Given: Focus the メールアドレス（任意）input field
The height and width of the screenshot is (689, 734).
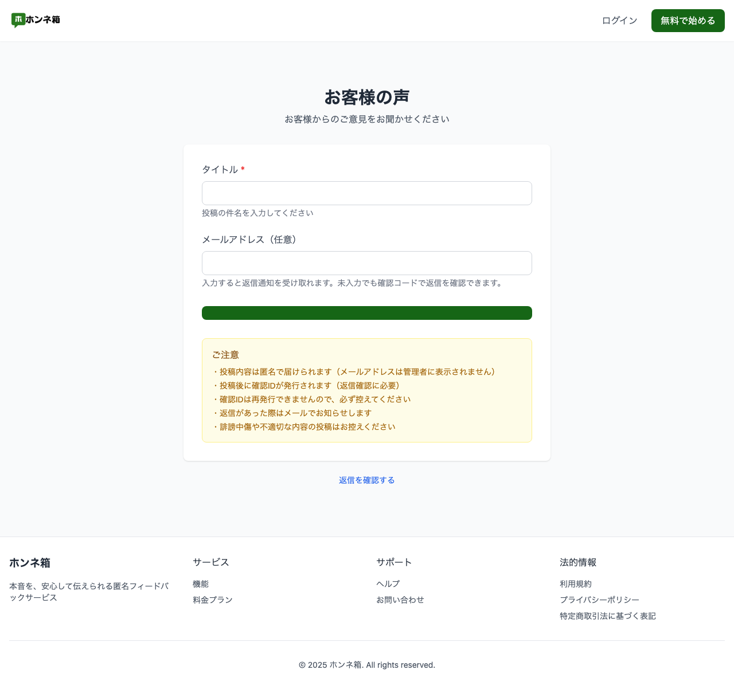Looking at the screenshot, I should (366, 263).
